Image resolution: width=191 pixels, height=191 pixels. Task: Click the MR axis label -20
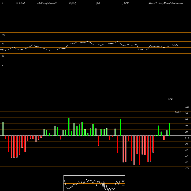[186, 144]
